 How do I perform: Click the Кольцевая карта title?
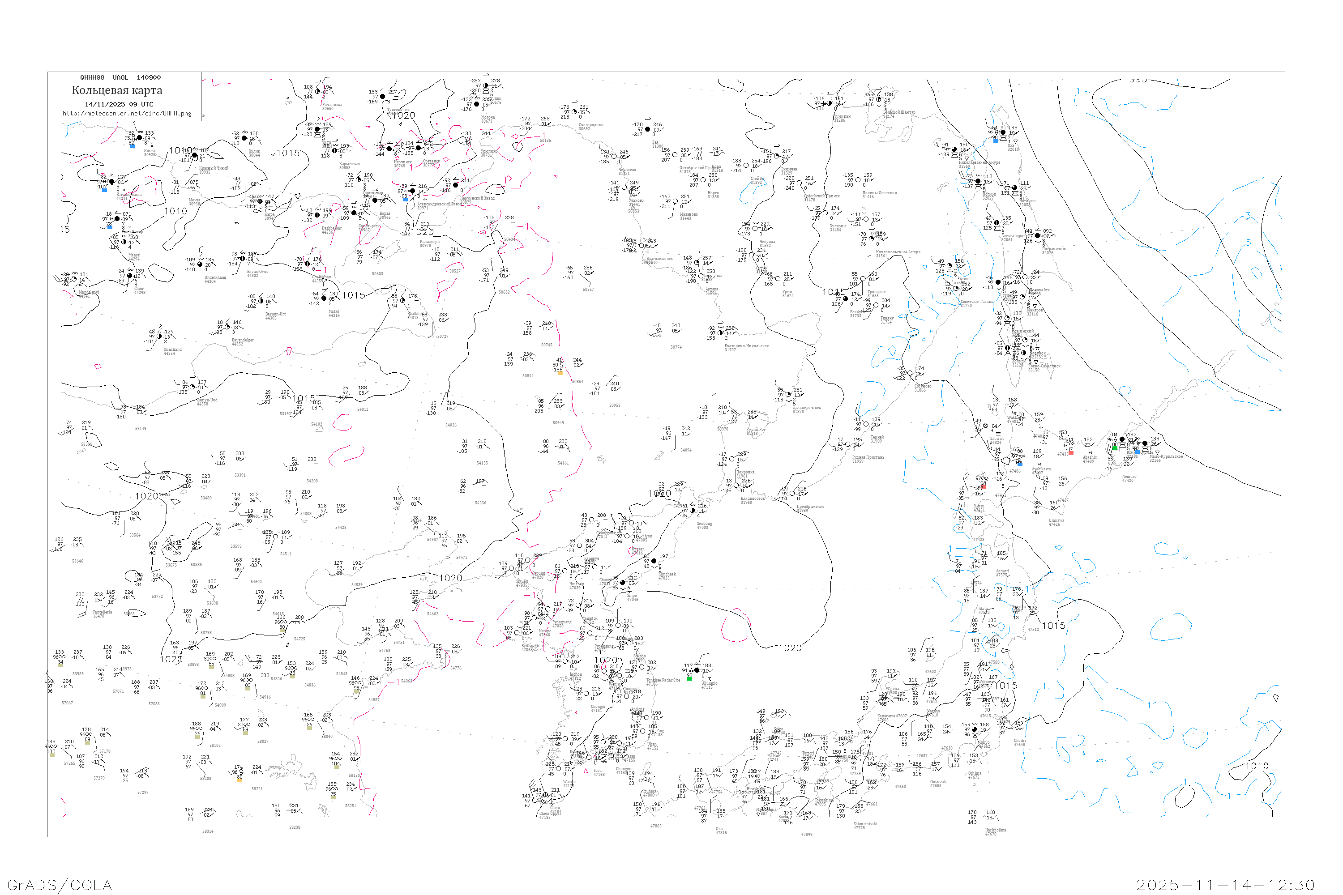click(117, 90)
